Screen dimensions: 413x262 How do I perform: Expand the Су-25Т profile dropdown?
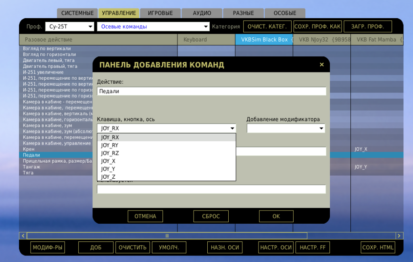(x=69, y=27)
